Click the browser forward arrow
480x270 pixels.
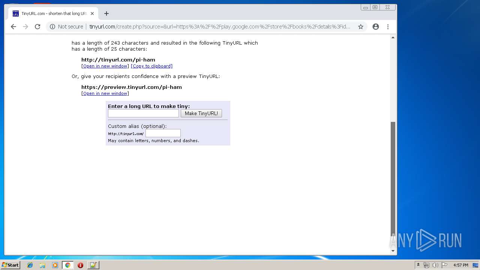coord(25,27)
